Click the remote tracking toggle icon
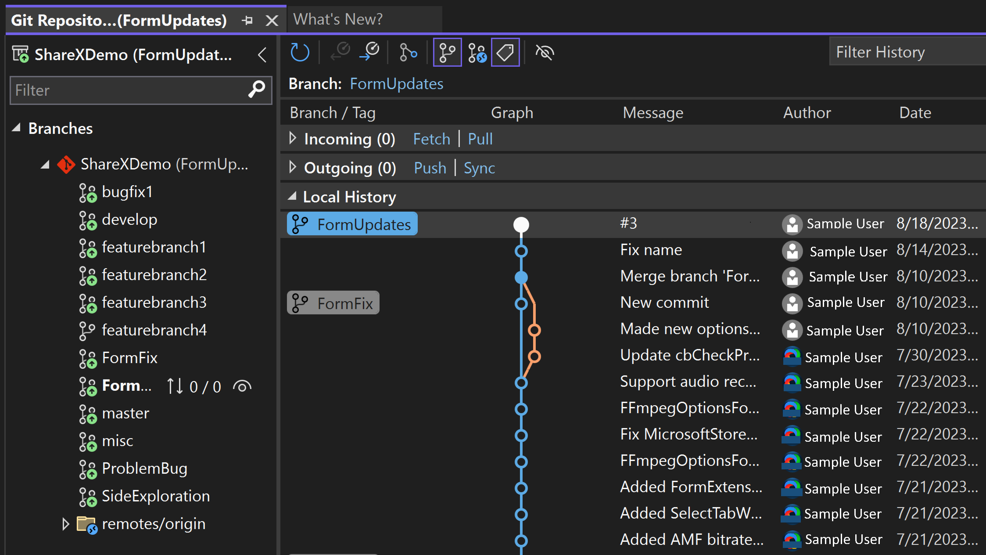 coord(477,53)
